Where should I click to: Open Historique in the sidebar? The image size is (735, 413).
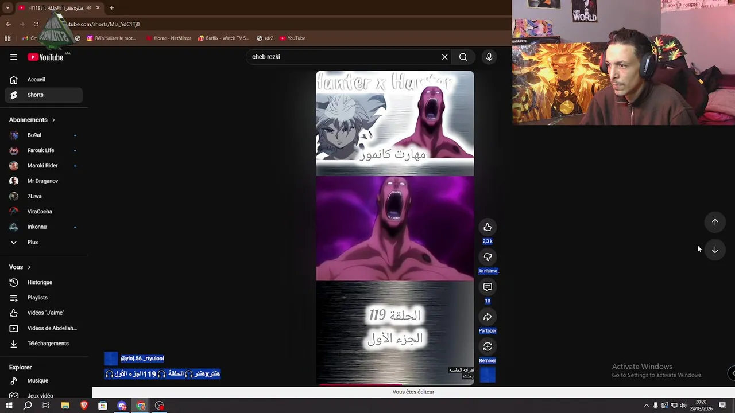tap(44, 282)
